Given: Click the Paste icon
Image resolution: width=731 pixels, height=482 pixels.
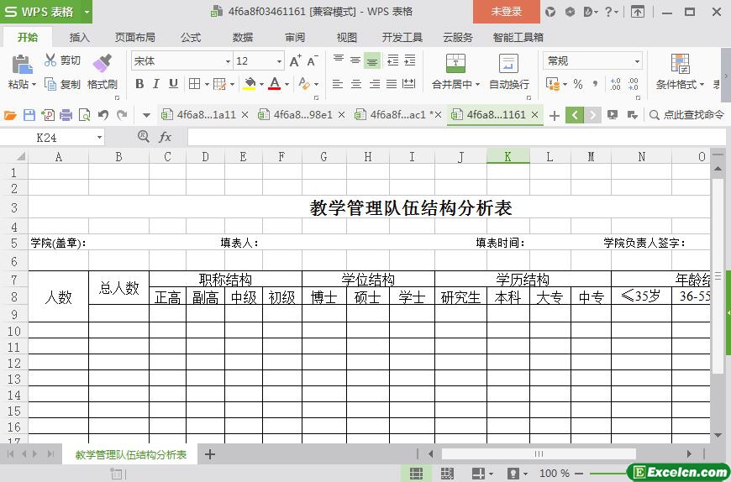Looking at the screenshot, I should click(22, 64).
